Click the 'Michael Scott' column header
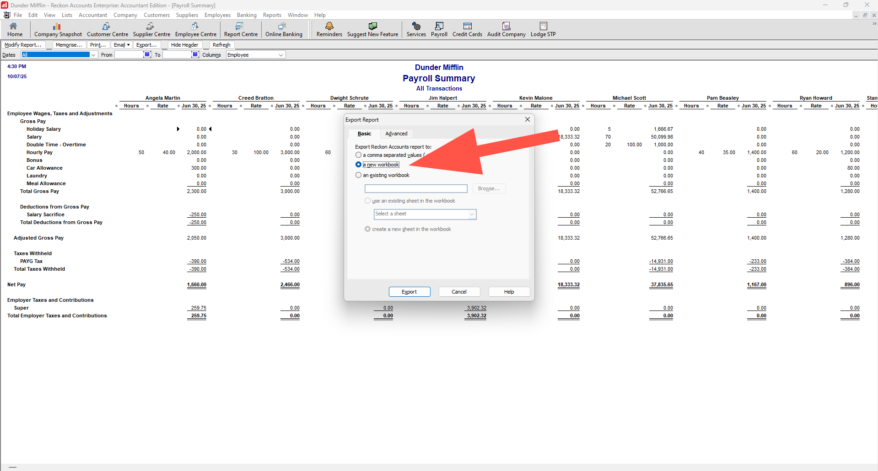The image size is (878, 471). point(629,98)
